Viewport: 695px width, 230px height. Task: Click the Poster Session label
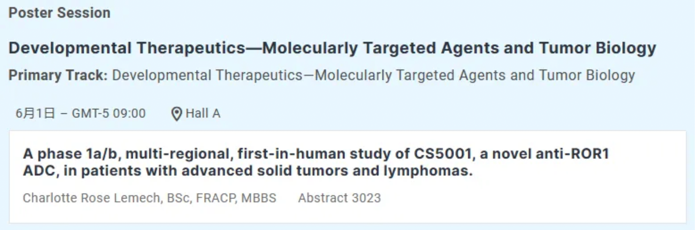tap(59, 13)
